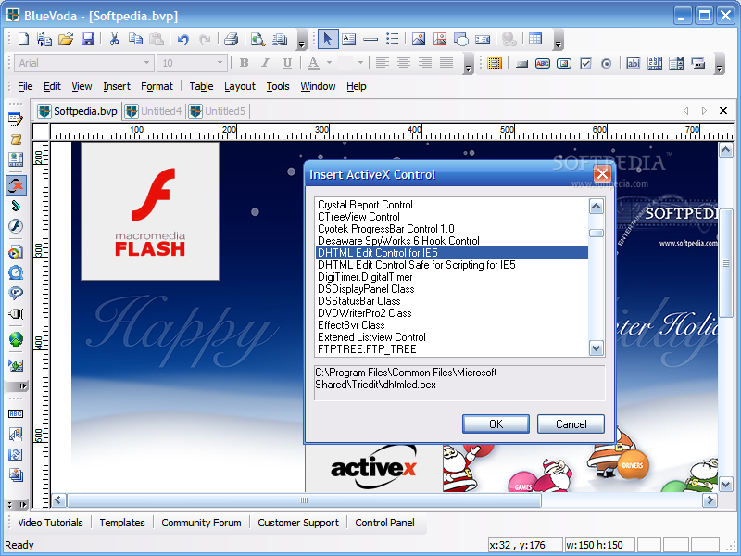This screenshot has height=556, width=741.
Task: Click the bulleted list icon
Action: click(x=393, y=39)
